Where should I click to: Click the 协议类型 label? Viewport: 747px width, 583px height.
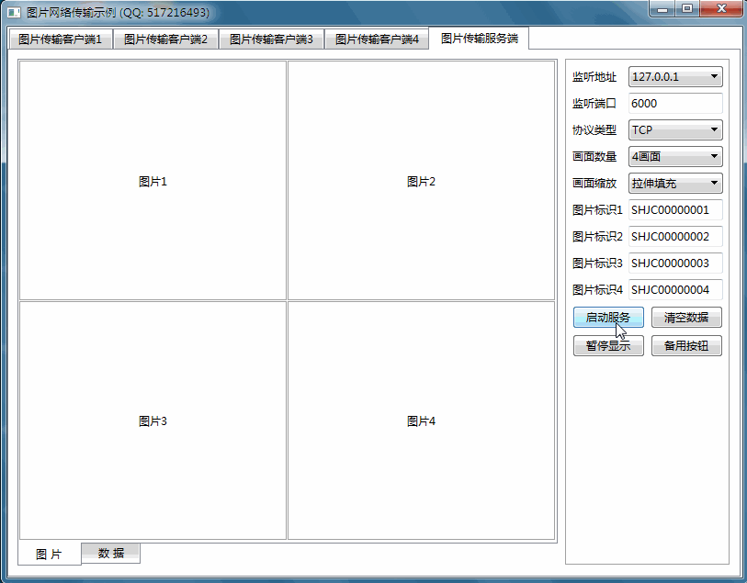(594, 130)
